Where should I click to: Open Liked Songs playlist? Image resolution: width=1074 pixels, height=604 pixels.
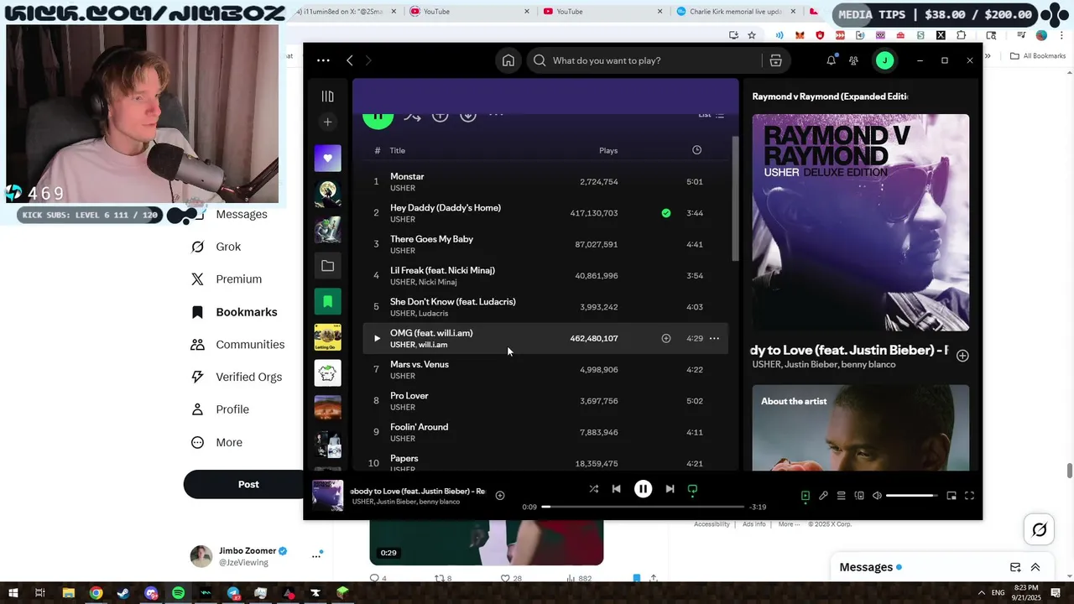click(327, 158)
